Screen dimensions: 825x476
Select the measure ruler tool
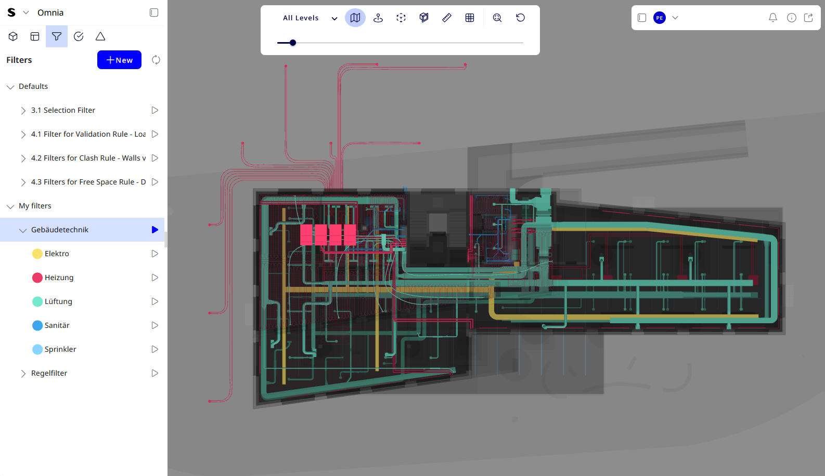(x=447, y=18)
